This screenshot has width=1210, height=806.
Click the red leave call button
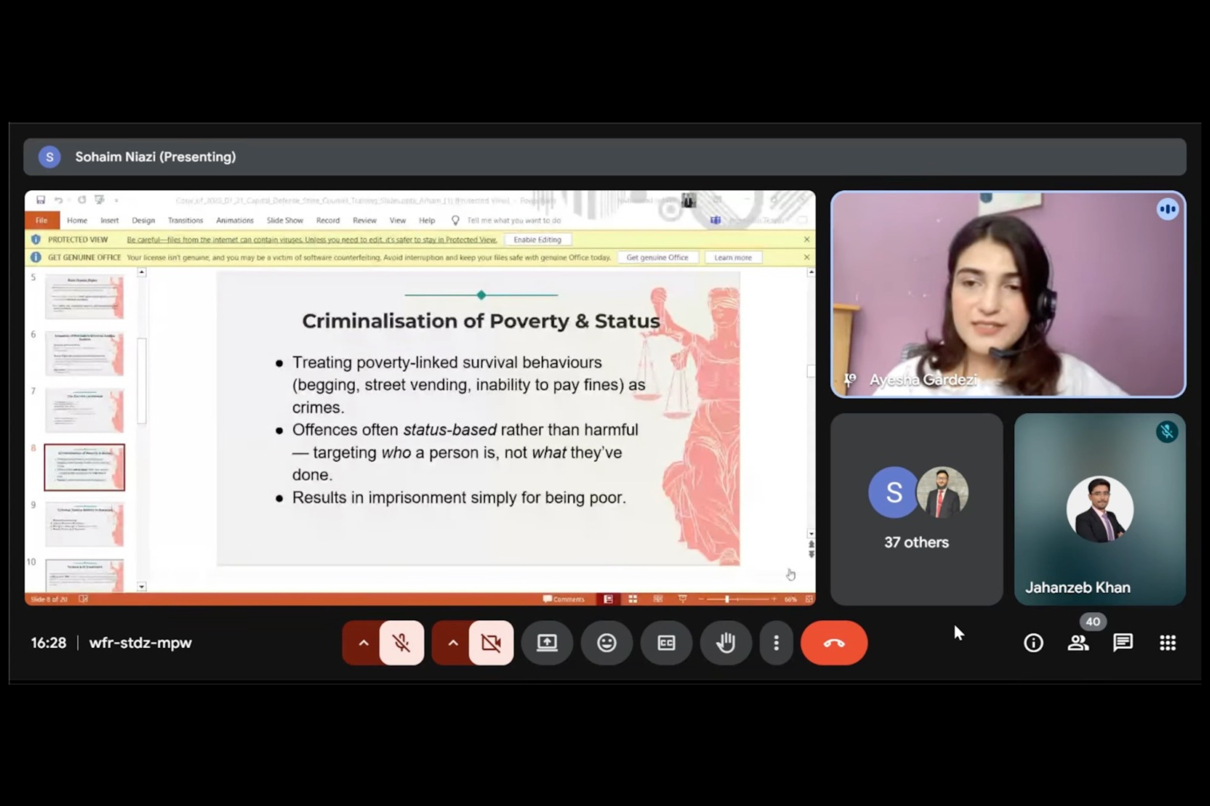(834, 643)
